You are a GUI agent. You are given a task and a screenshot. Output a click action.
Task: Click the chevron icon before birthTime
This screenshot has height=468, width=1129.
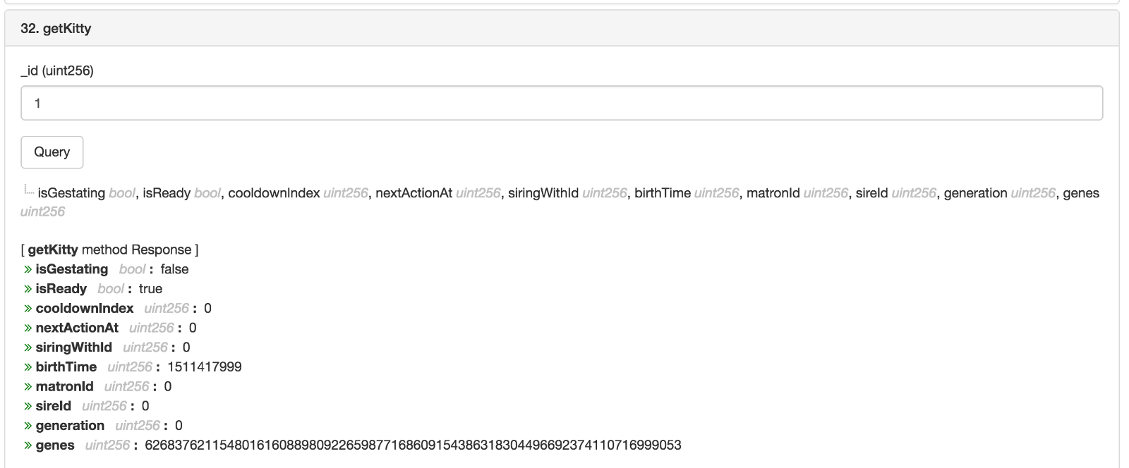(x=28, y=367)
